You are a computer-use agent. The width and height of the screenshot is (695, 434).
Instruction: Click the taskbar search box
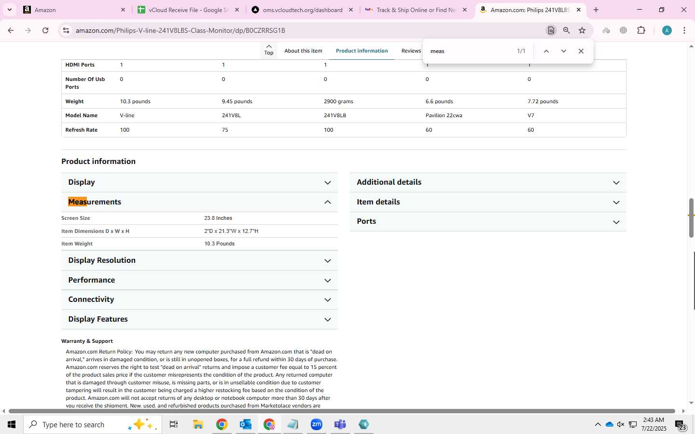pyautogui.click(x=93, y=424)
